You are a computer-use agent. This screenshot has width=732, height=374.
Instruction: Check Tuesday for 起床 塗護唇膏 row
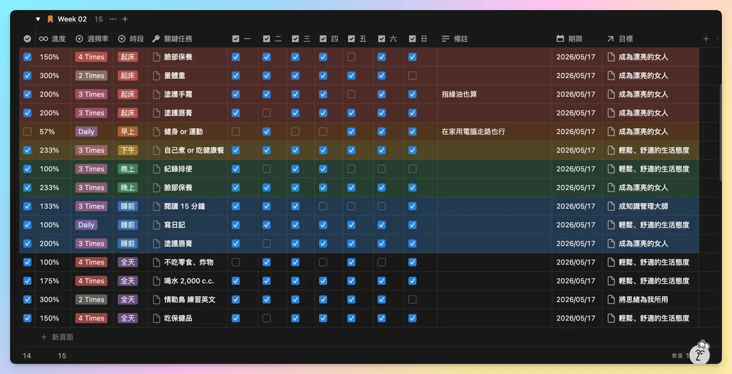267,113
